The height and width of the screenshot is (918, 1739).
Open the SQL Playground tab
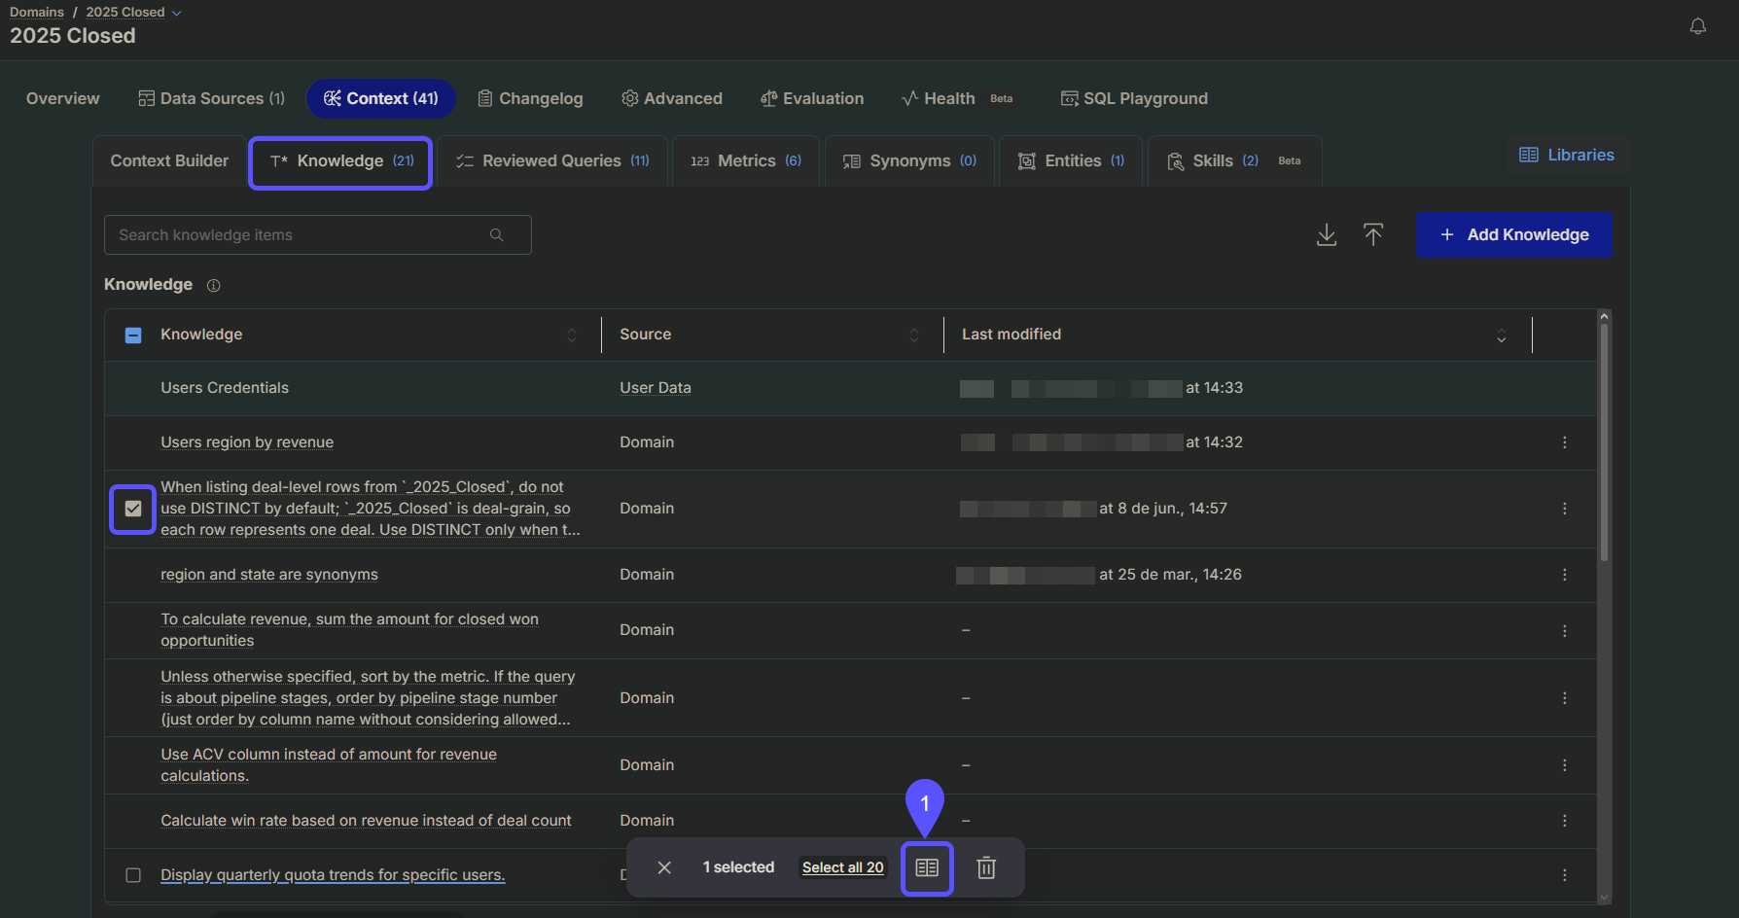click(x=1134, y=98)
